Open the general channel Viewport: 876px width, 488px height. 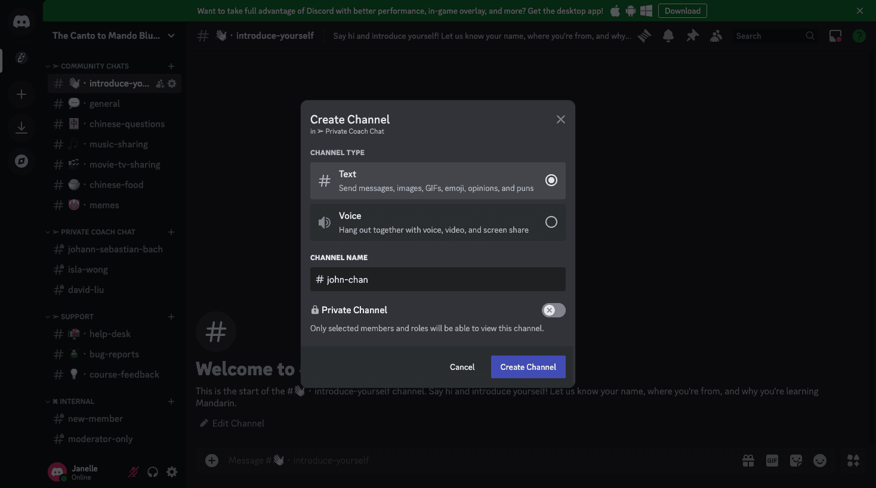pyautogui.click(x=115, y=104)
